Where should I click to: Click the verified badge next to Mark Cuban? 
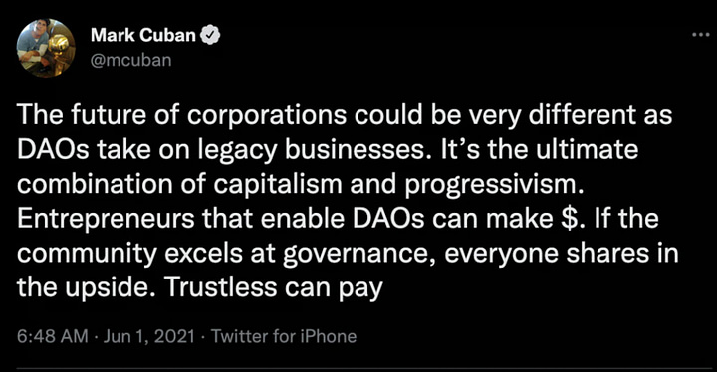point(211,35)
